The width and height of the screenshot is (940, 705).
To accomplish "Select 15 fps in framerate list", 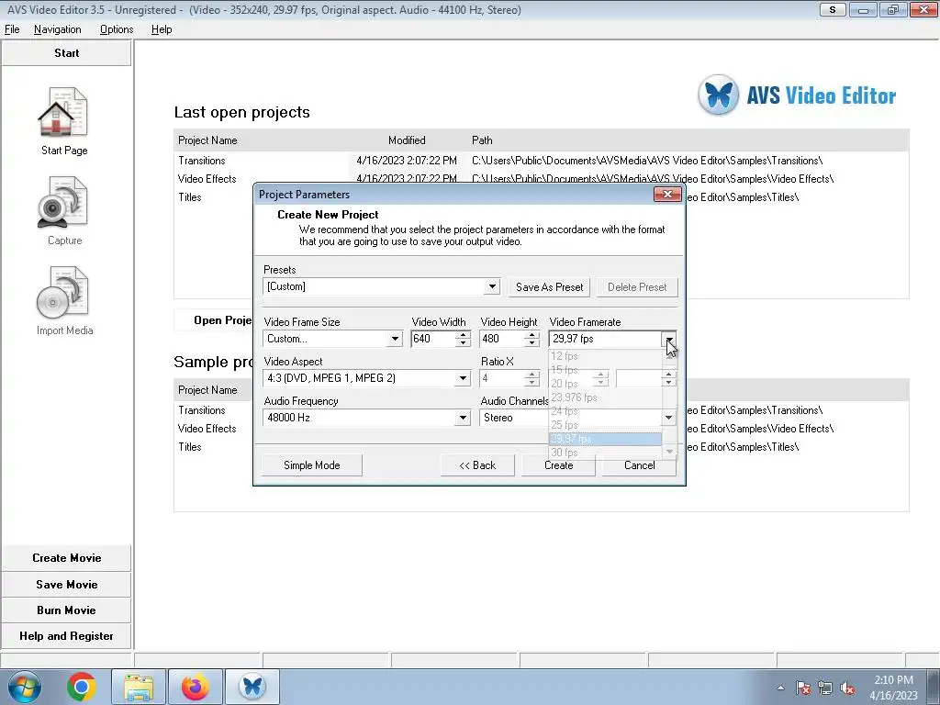I will pos(605,370).
